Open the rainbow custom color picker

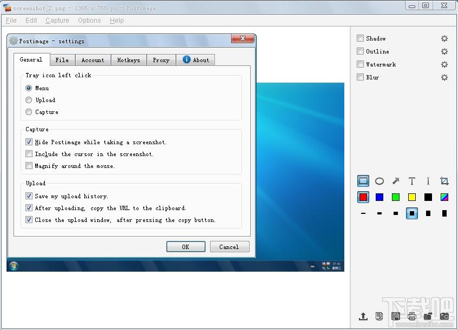click(444, 197)
